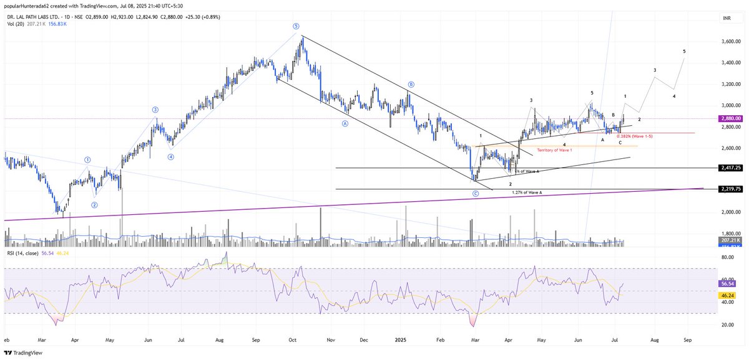Select the circled wave 4 label
The image size is (749, 360).
(x=170, y=157)
